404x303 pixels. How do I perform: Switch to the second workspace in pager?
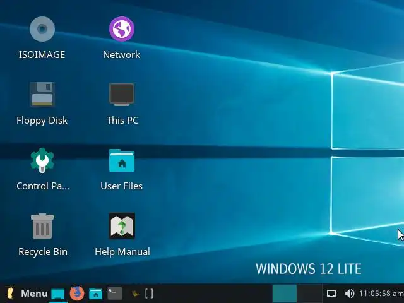click(x=310, y=294)
